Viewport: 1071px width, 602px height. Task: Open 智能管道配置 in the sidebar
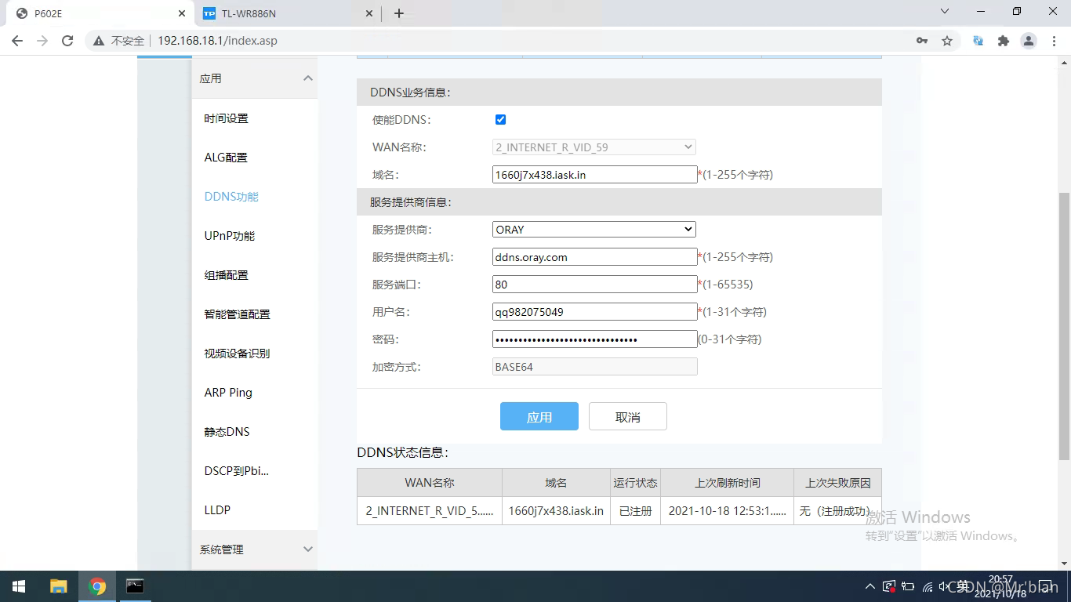pyautogui.click(x=237, y=314)
